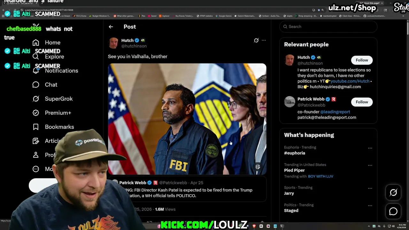Viewport: 409px width, 230px height.
Task: Click the edit-image icon on photo corner
Action: (258, 167)
